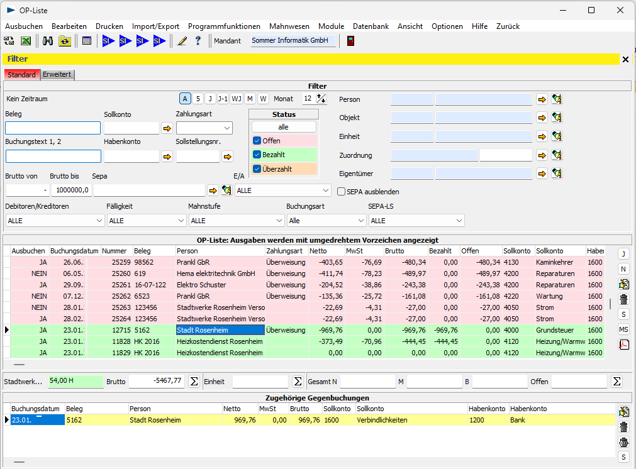636x469 pixels.
Task: Click the Monat stepper arrows
Action: click(321, 99)
